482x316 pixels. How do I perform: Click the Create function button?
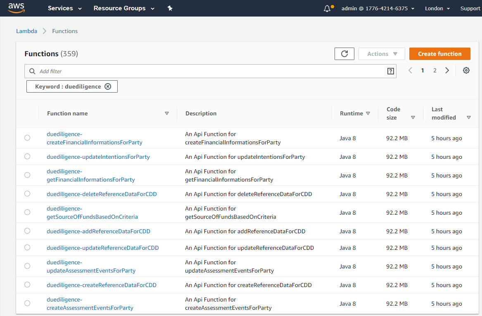pyautogui.click(x=439, y=54)
